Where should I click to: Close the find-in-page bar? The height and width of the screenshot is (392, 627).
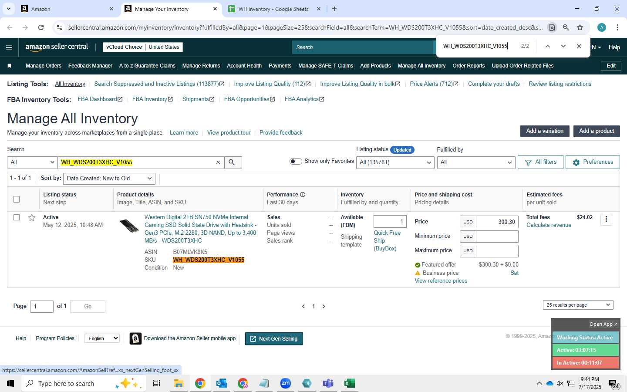click(x=579, y=46)
